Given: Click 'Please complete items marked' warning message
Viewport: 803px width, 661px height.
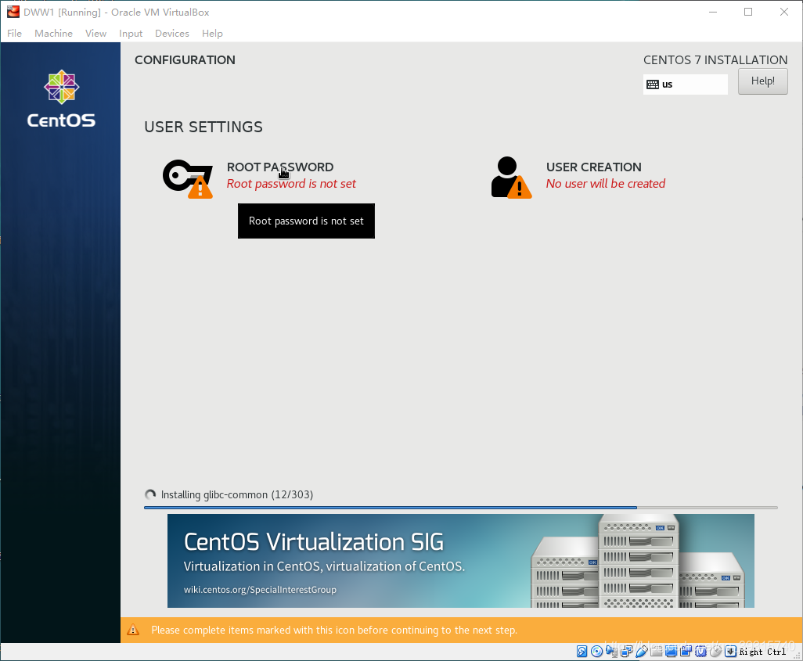Looking at the screenshot, I should click(334, 630).
